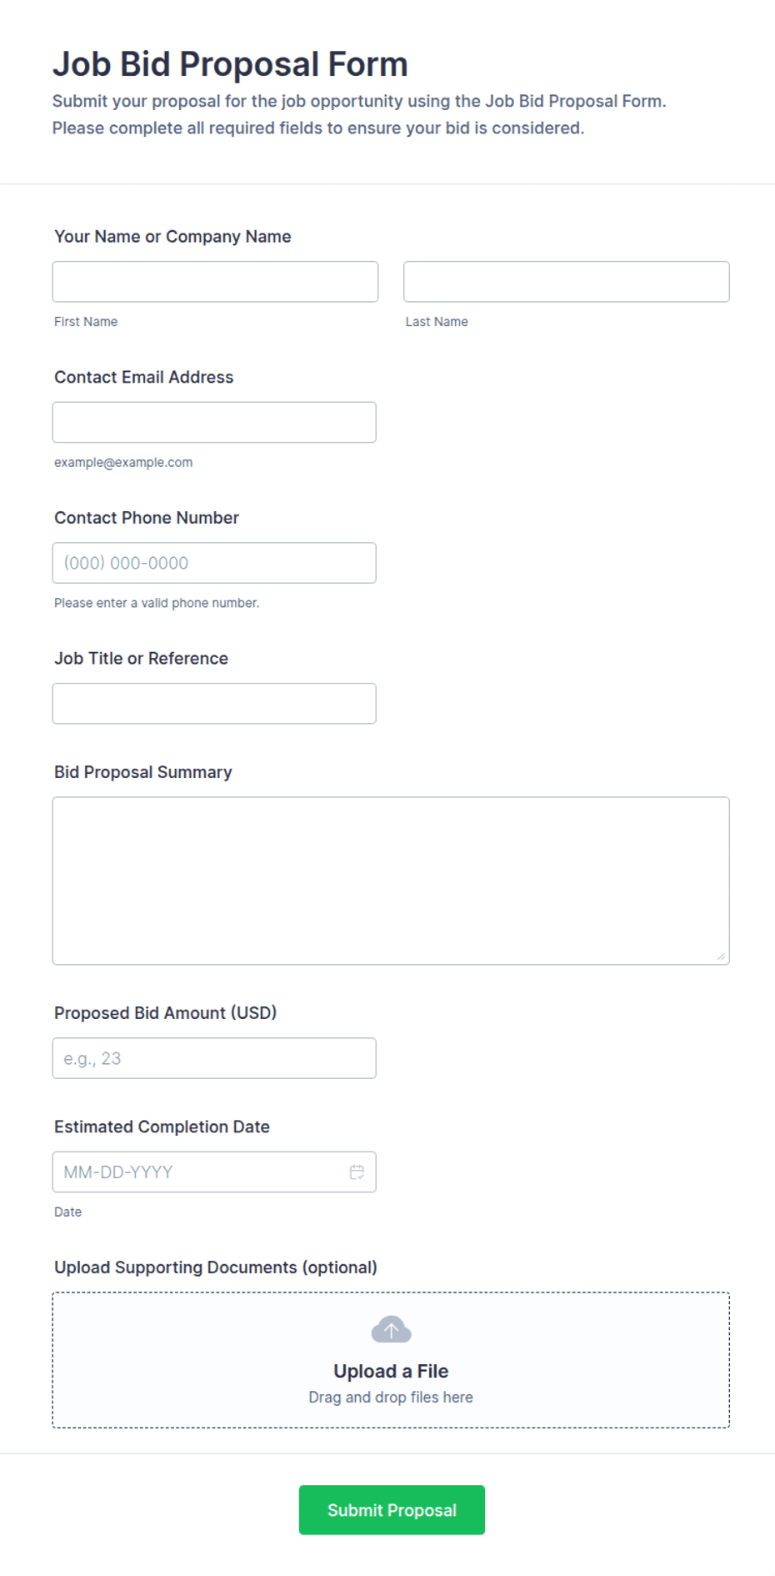Open the calendar icon in date field

[357, 1172]
